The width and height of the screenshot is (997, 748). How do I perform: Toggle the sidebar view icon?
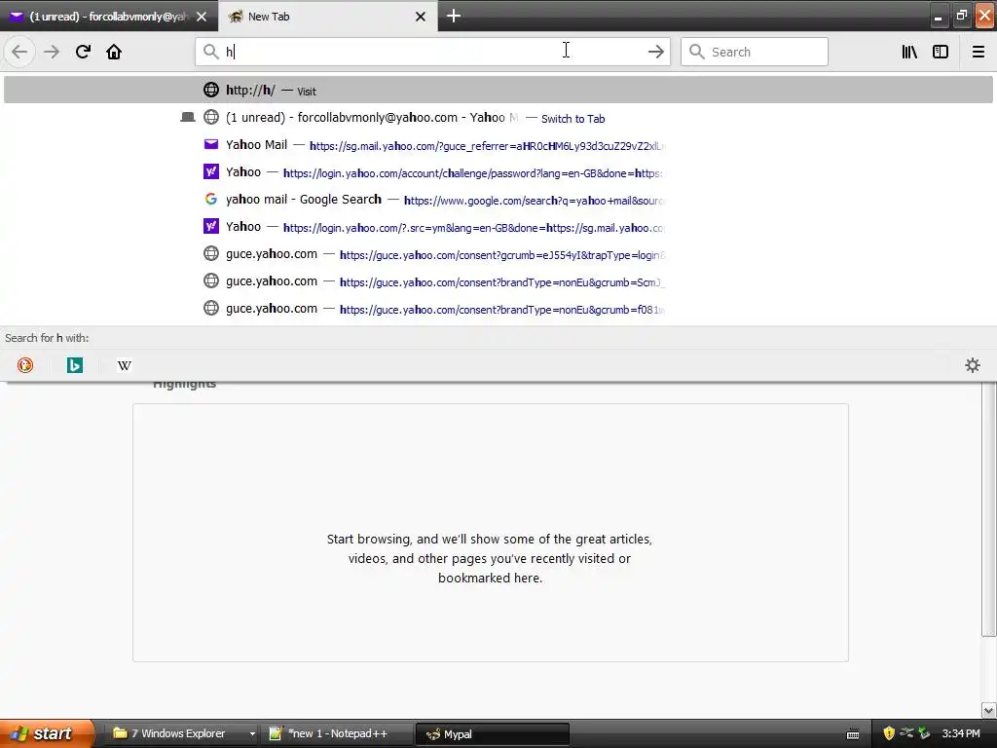(x=941, y=52)
